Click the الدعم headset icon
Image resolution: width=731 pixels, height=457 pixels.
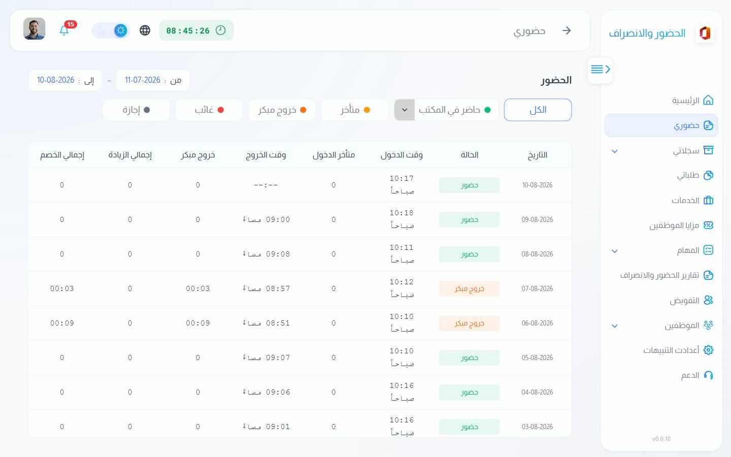[708, 375]
